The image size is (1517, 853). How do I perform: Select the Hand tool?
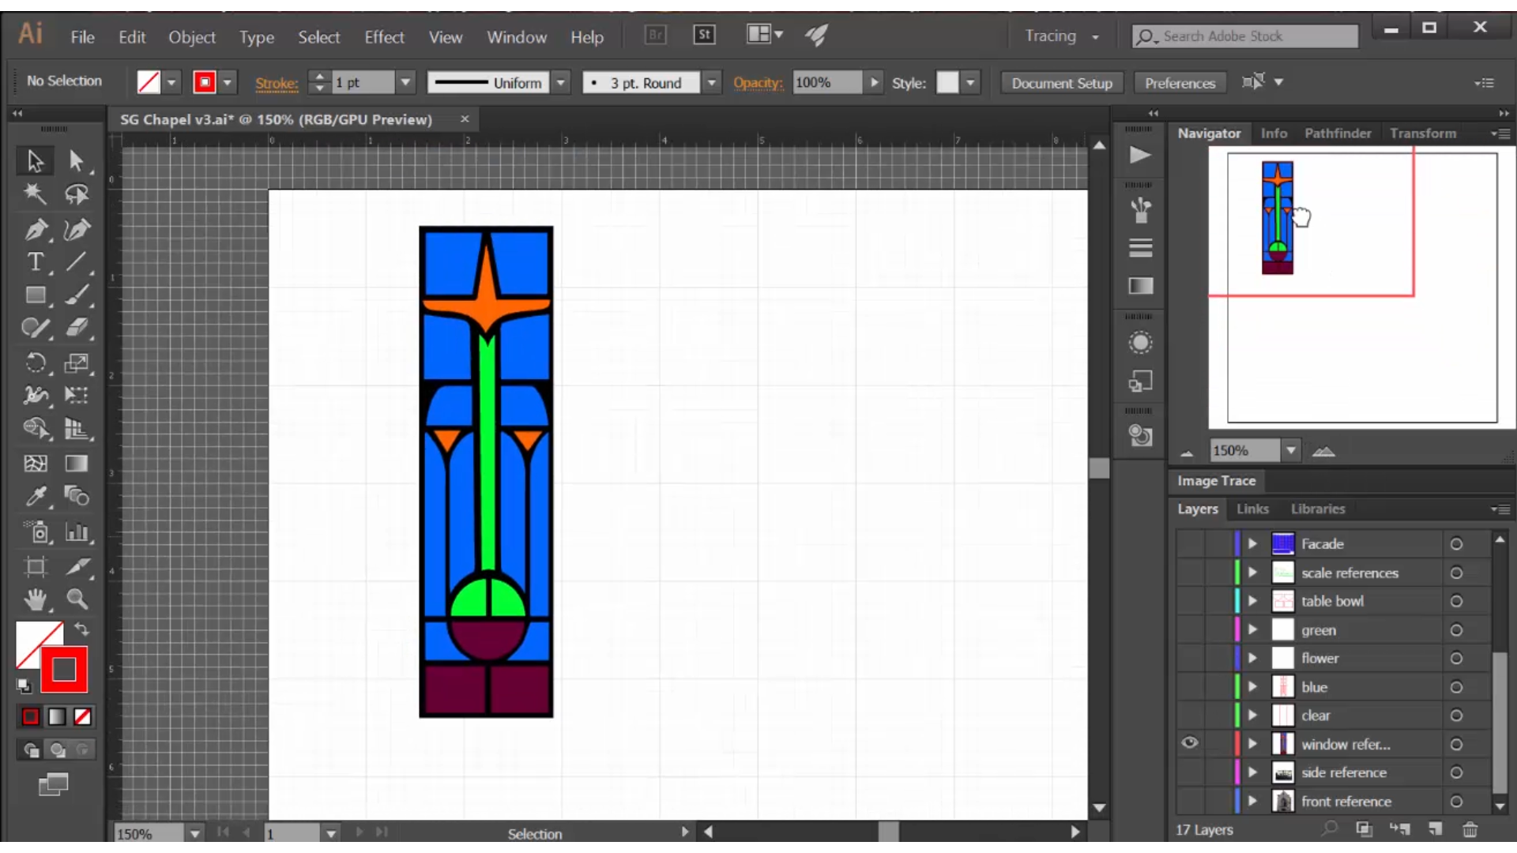click(x=35, y=599)
